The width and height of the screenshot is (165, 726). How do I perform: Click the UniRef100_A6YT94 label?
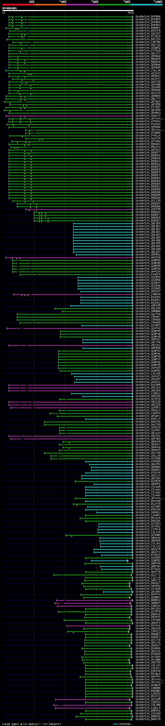coord(148,343)
